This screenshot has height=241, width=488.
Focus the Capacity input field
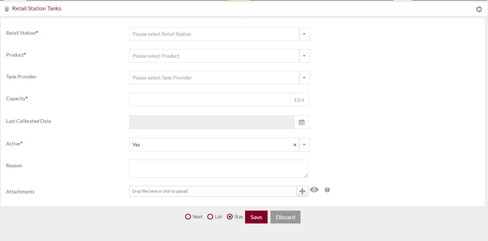[210, 99]
